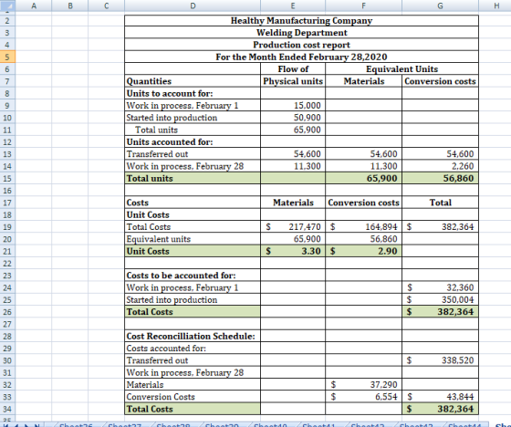
Task: Click 'Cost Reconcilliation Schedule:' cell
Action: 193,337
